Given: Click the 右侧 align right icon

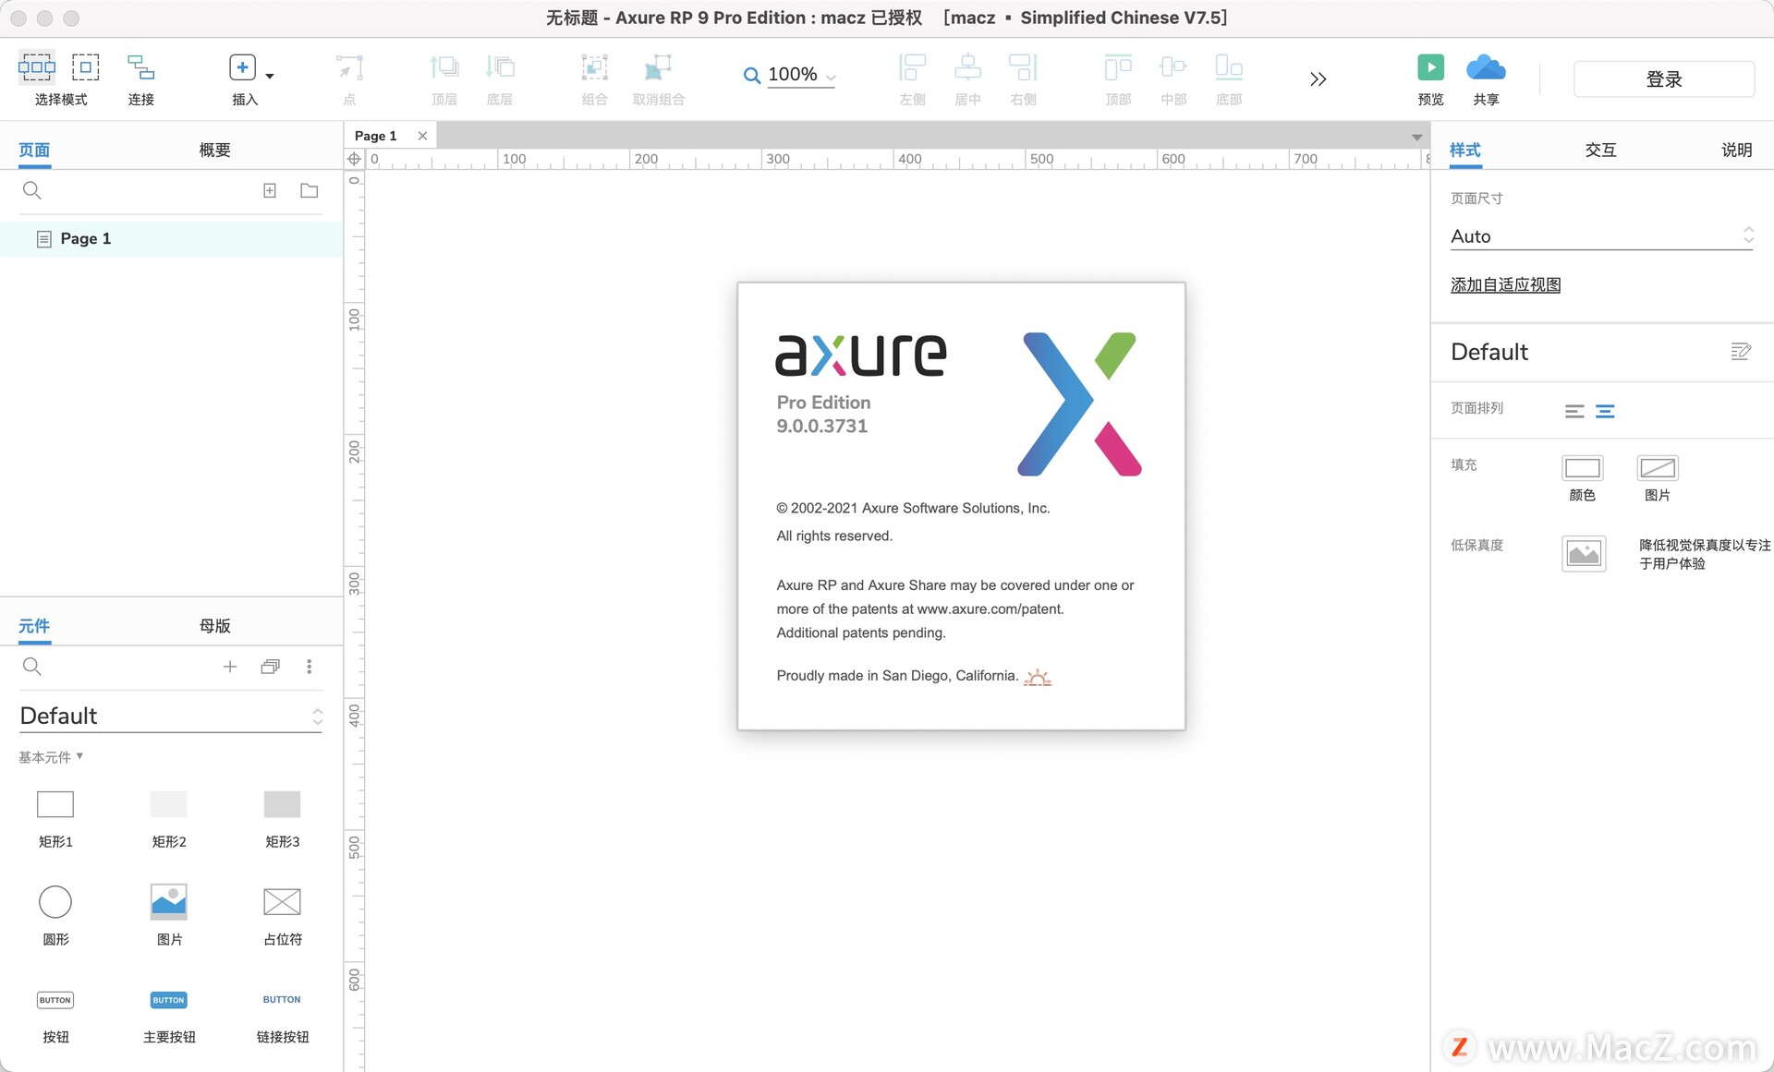Looking at the screenshot, I should 1023,67.
